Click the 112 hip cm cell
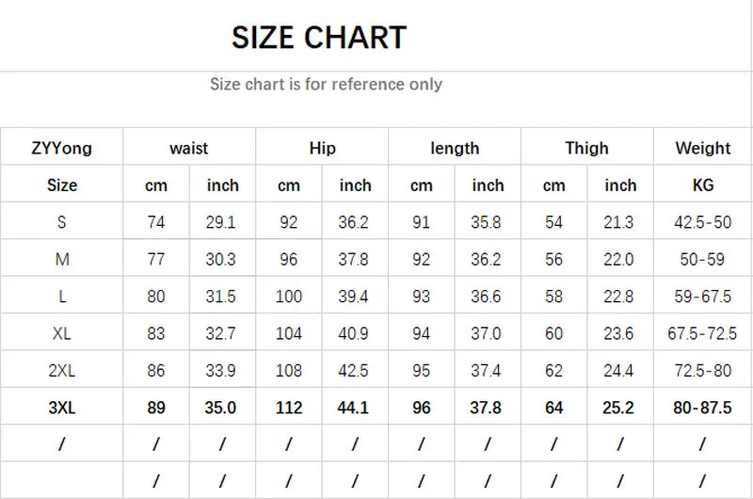 [x=289, y=408]
